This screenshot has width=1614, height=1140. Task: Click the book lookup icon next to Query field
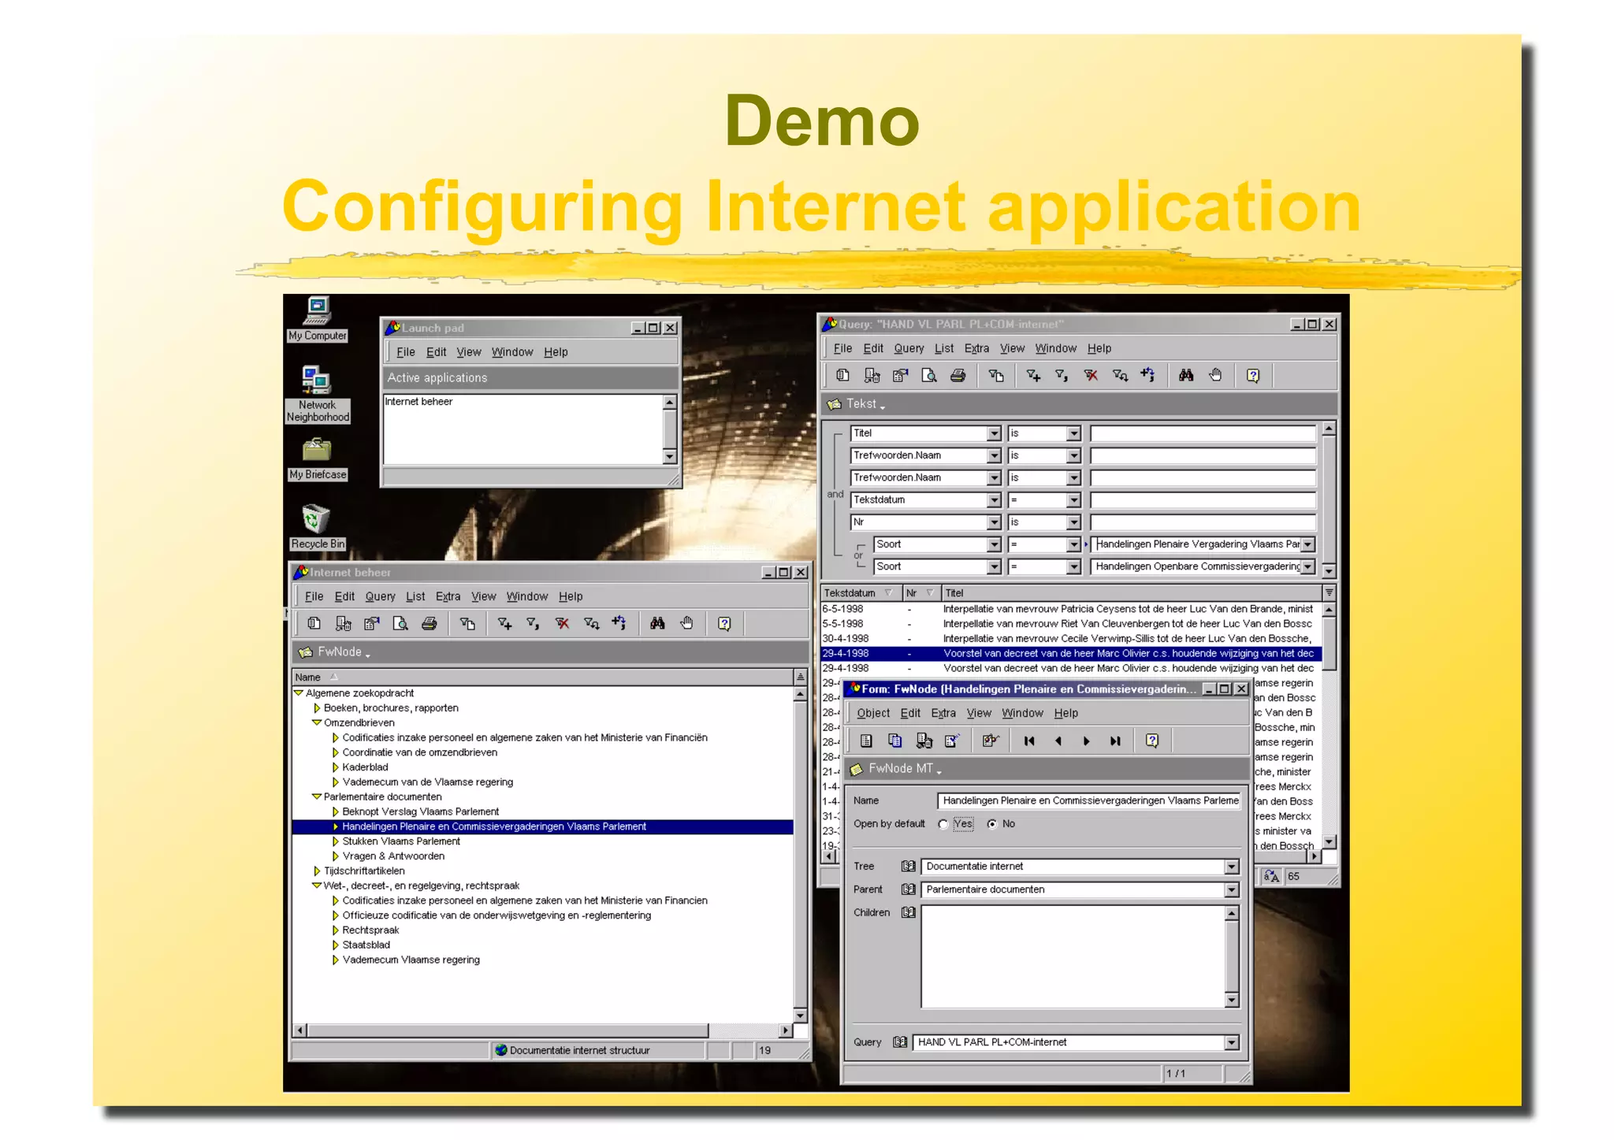point(900,1042)
